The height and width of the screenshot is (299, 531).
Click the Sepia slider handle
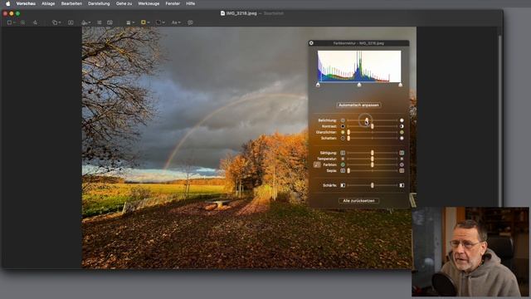(x=348, y=170)
